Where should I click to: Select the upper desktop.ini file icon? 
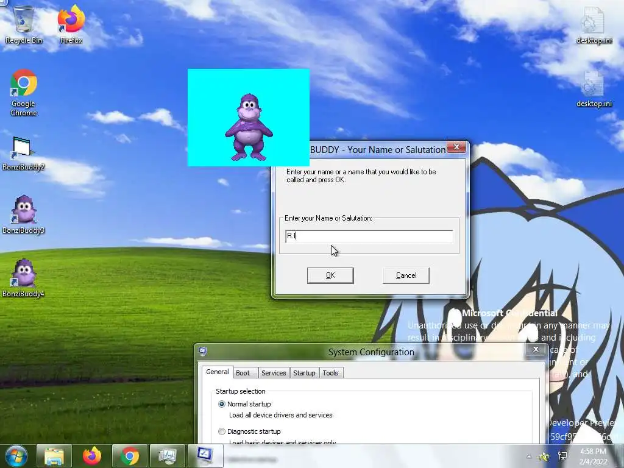[x=594, y=26]
